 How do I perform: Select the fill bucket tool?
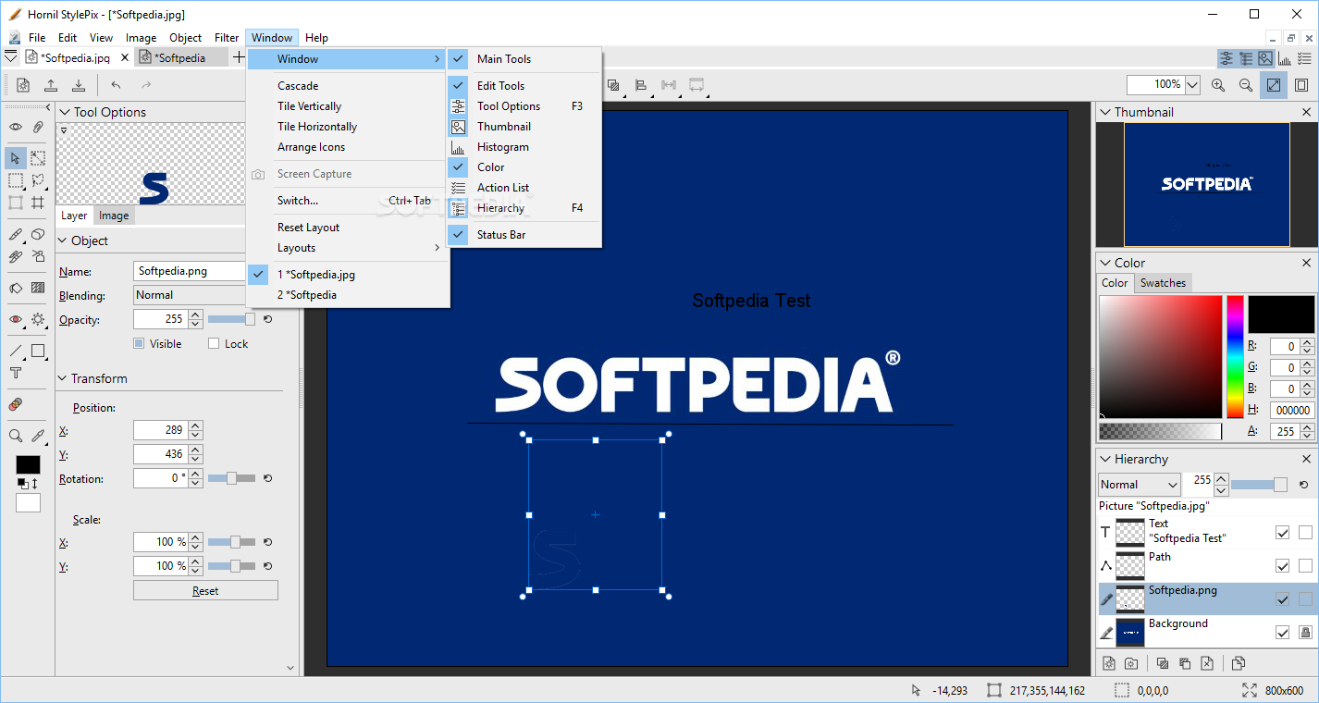[16, 288]
